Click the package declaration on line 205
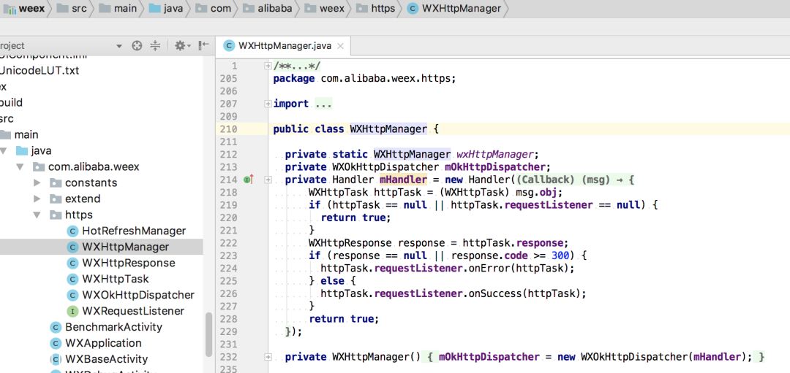Viewport: 790px width, 373px height. click(364, 78)
